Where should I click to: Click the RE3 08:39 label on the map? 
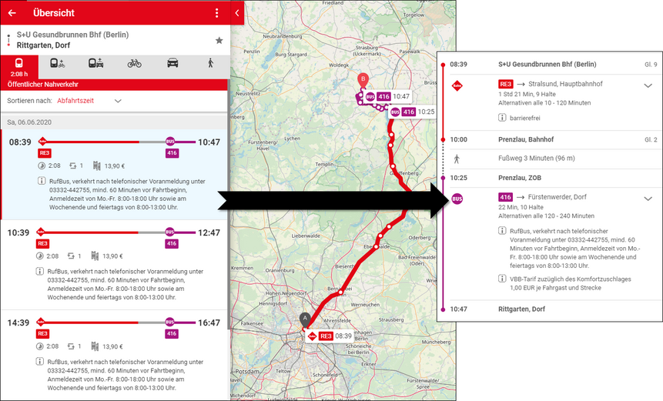[330, 336]
